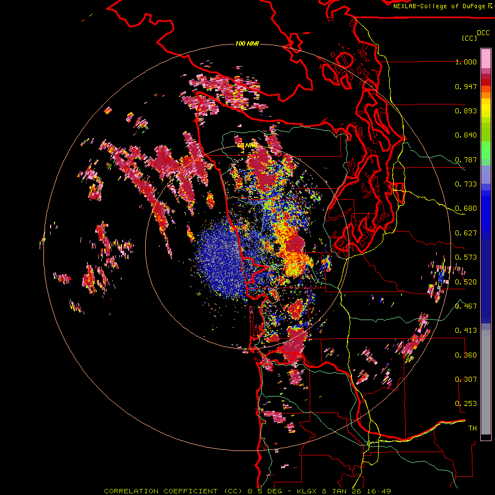Viewport: 495px width, 495px height.
Task: Click the 0.253 scale label
Action: [466, 404]
